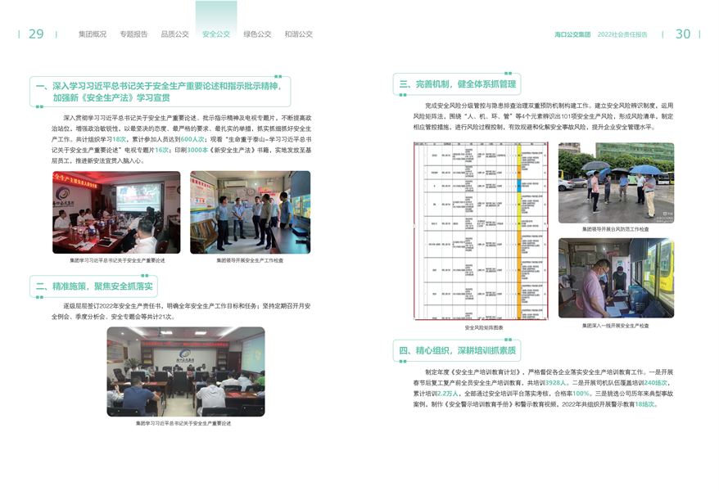Open the meeting photo under section 二

[185, 372]
